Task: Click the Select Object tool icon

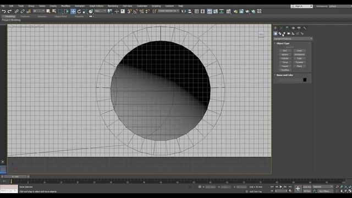Action: 48,11
